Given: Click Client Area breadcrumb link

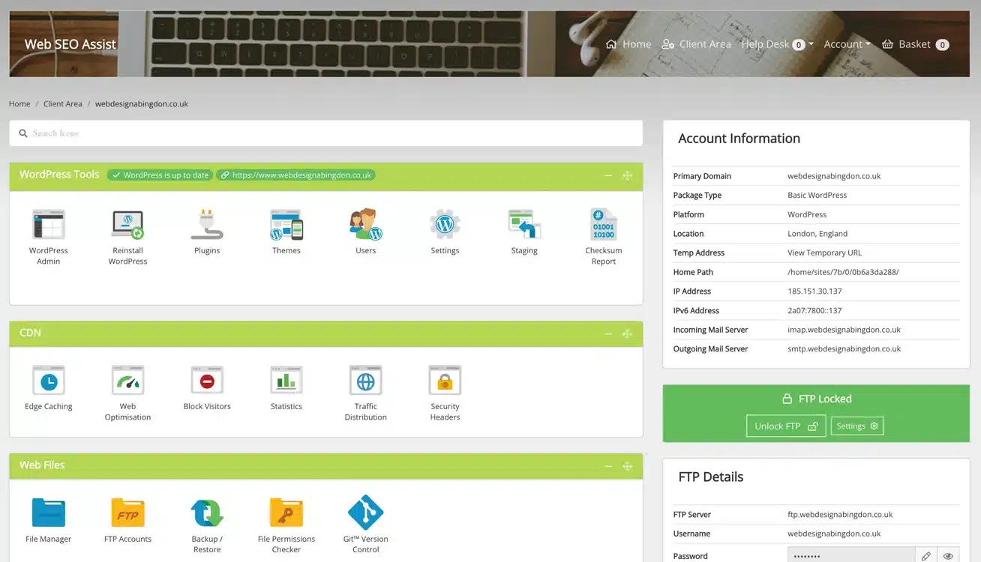Looking at the screenshot, I should [x=63, y=104].
